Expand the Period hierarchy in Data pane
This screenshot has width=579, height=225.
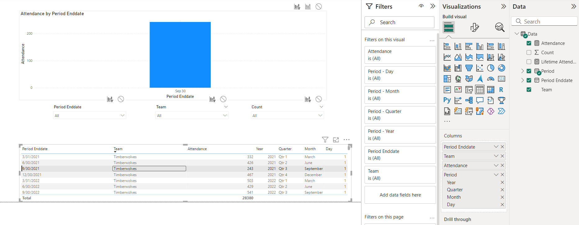[523, 71]
